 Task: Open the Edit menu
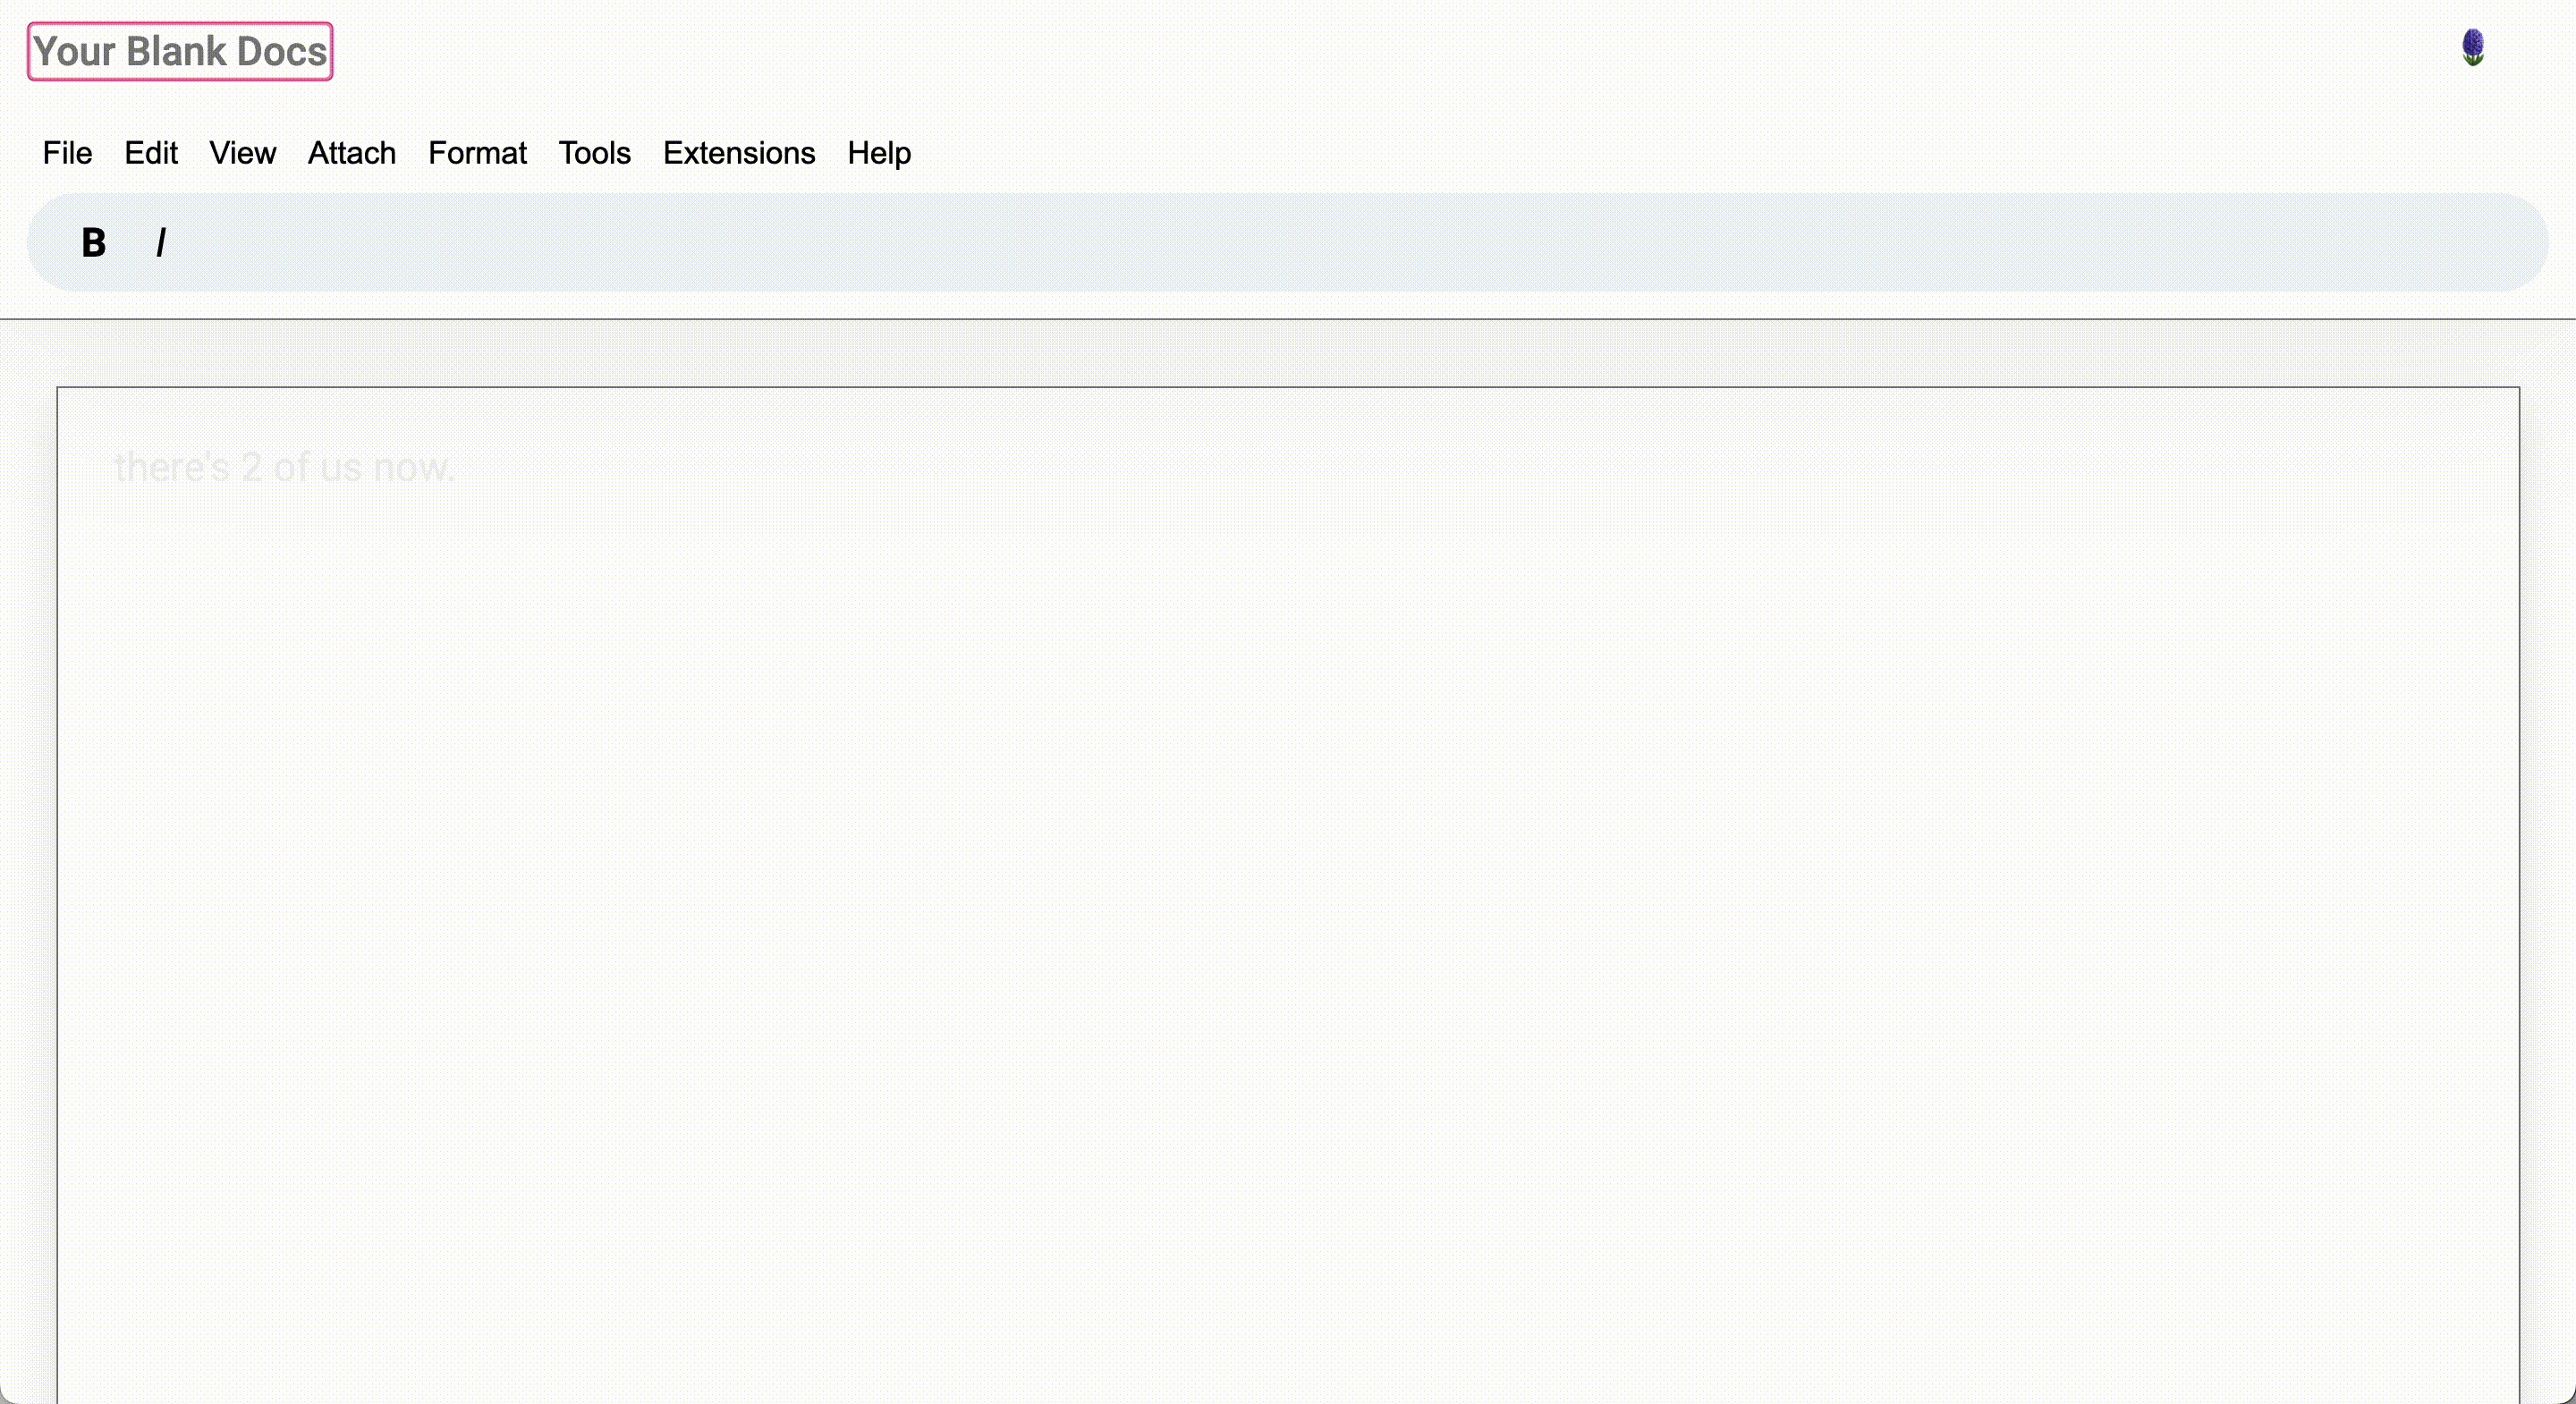tap(151, 153)
